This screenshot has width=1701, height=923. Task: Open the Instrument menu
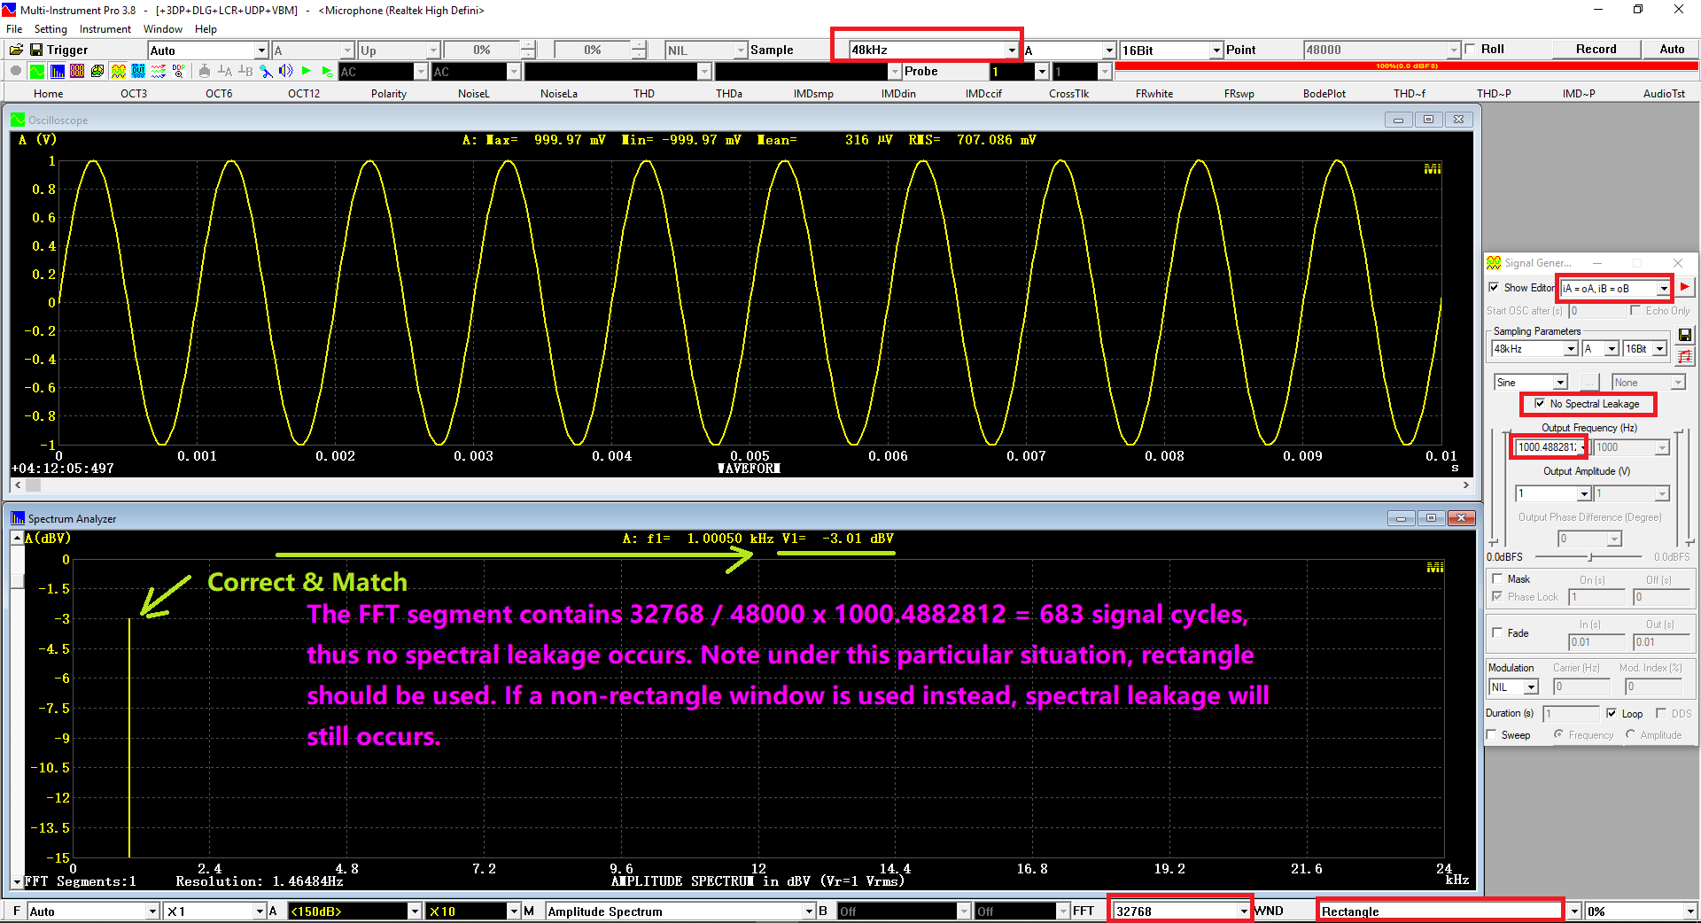pos(105,29)
